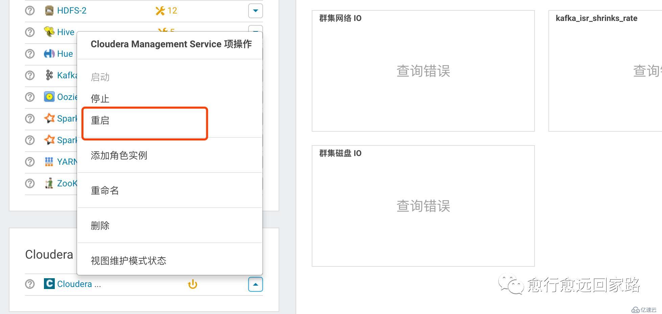Click the health status icon beside YARN
Viewport: 662px width, 314px height.
point(30,162)
